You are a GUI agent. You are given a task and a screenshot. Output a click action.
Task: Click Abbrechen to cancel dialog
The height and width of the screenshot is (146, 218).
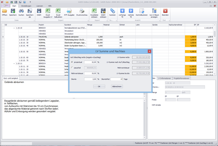pyautogui.click(x=117, y=86)
